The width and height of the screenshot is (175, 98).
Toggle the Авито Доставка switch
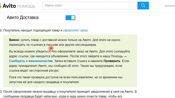pos(70,18)
